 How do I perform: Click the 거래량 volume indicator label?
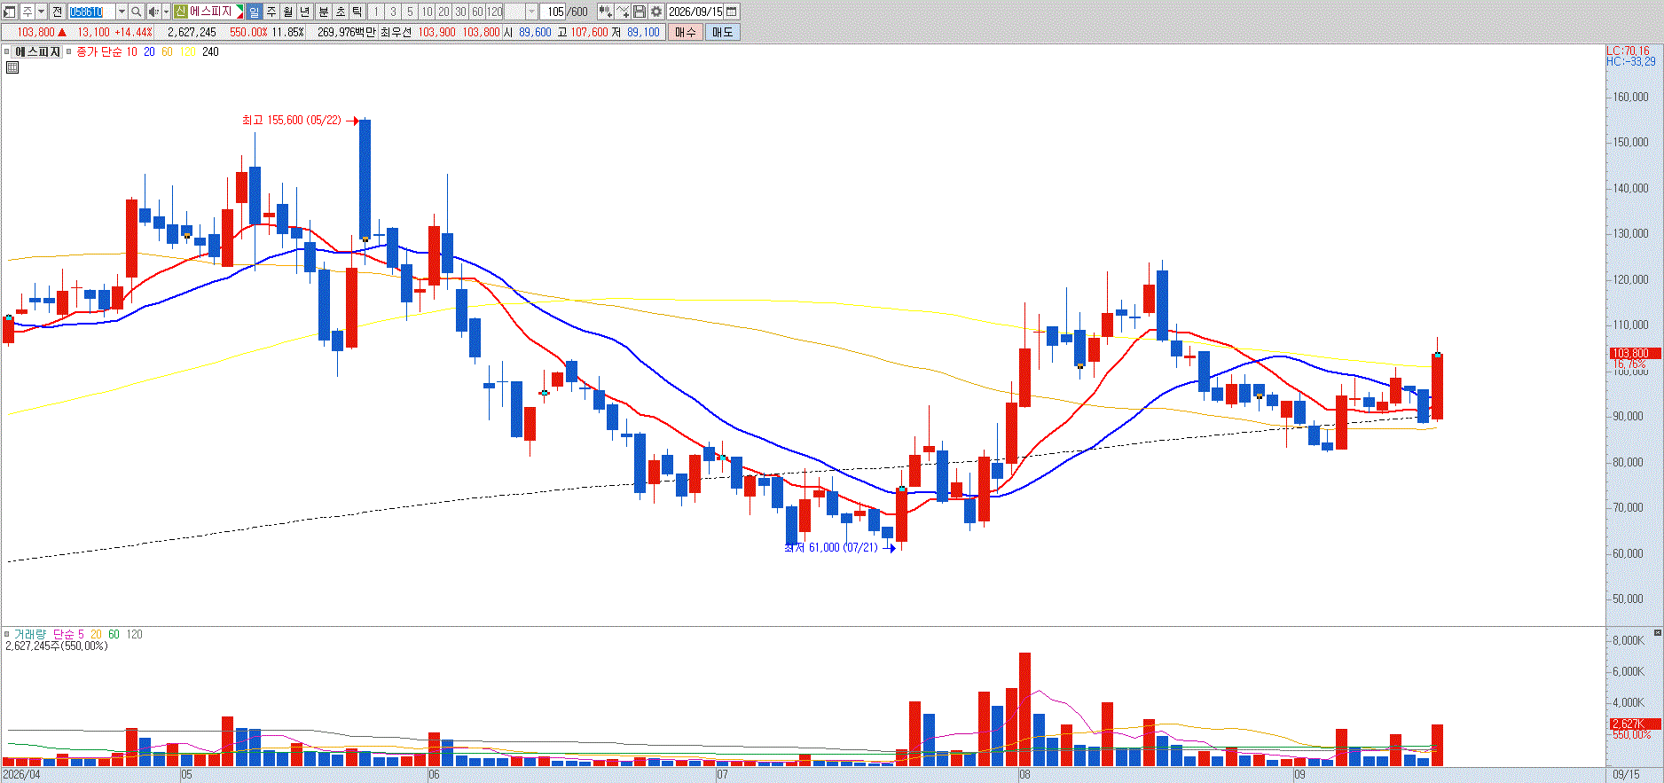pyautogui.click(x=31, y=634)
